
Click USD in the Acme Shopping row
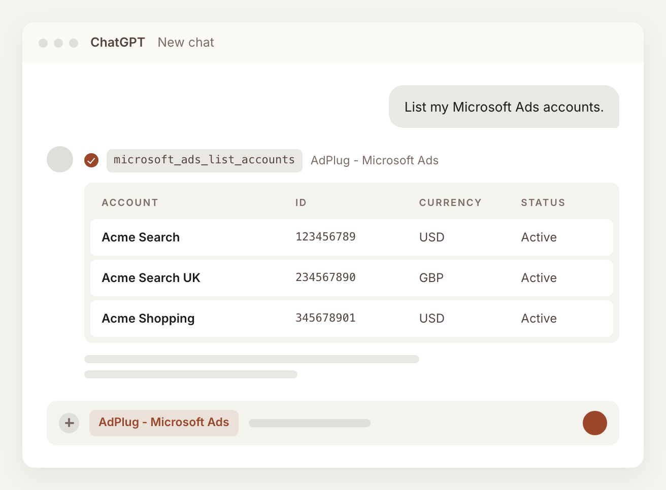432,319
